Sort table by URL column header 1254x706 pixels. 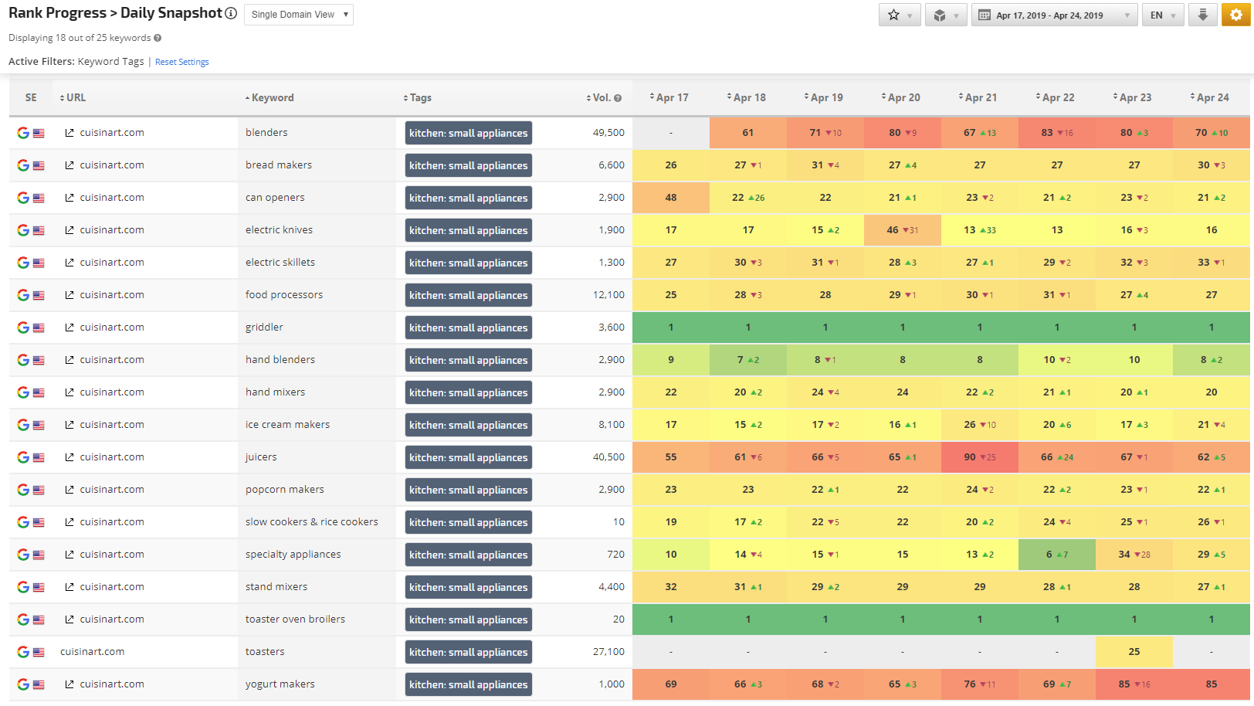pyautogui.click(x=75, y=98)
